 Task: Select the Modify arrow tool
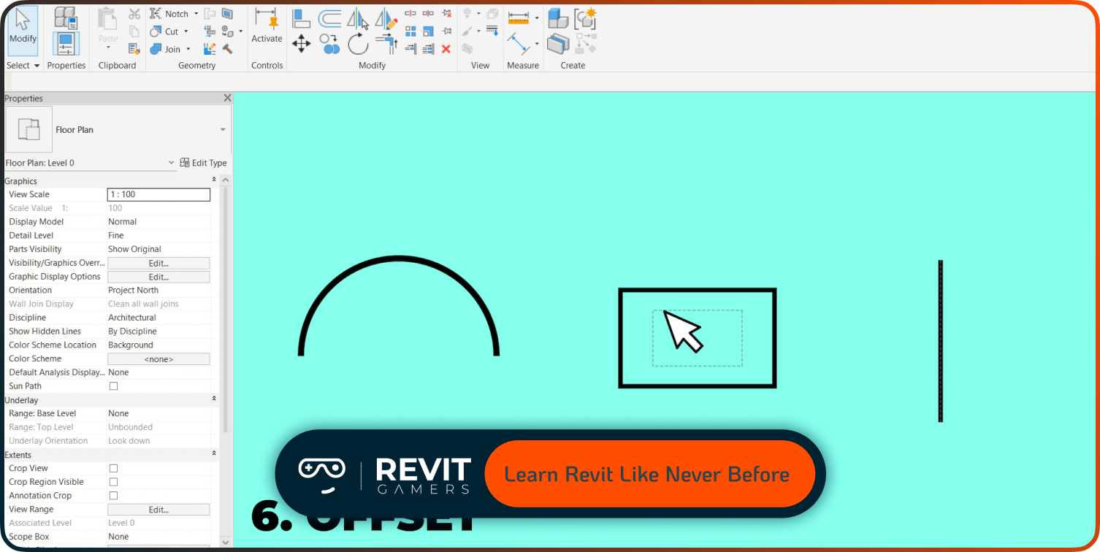[22, 29]
